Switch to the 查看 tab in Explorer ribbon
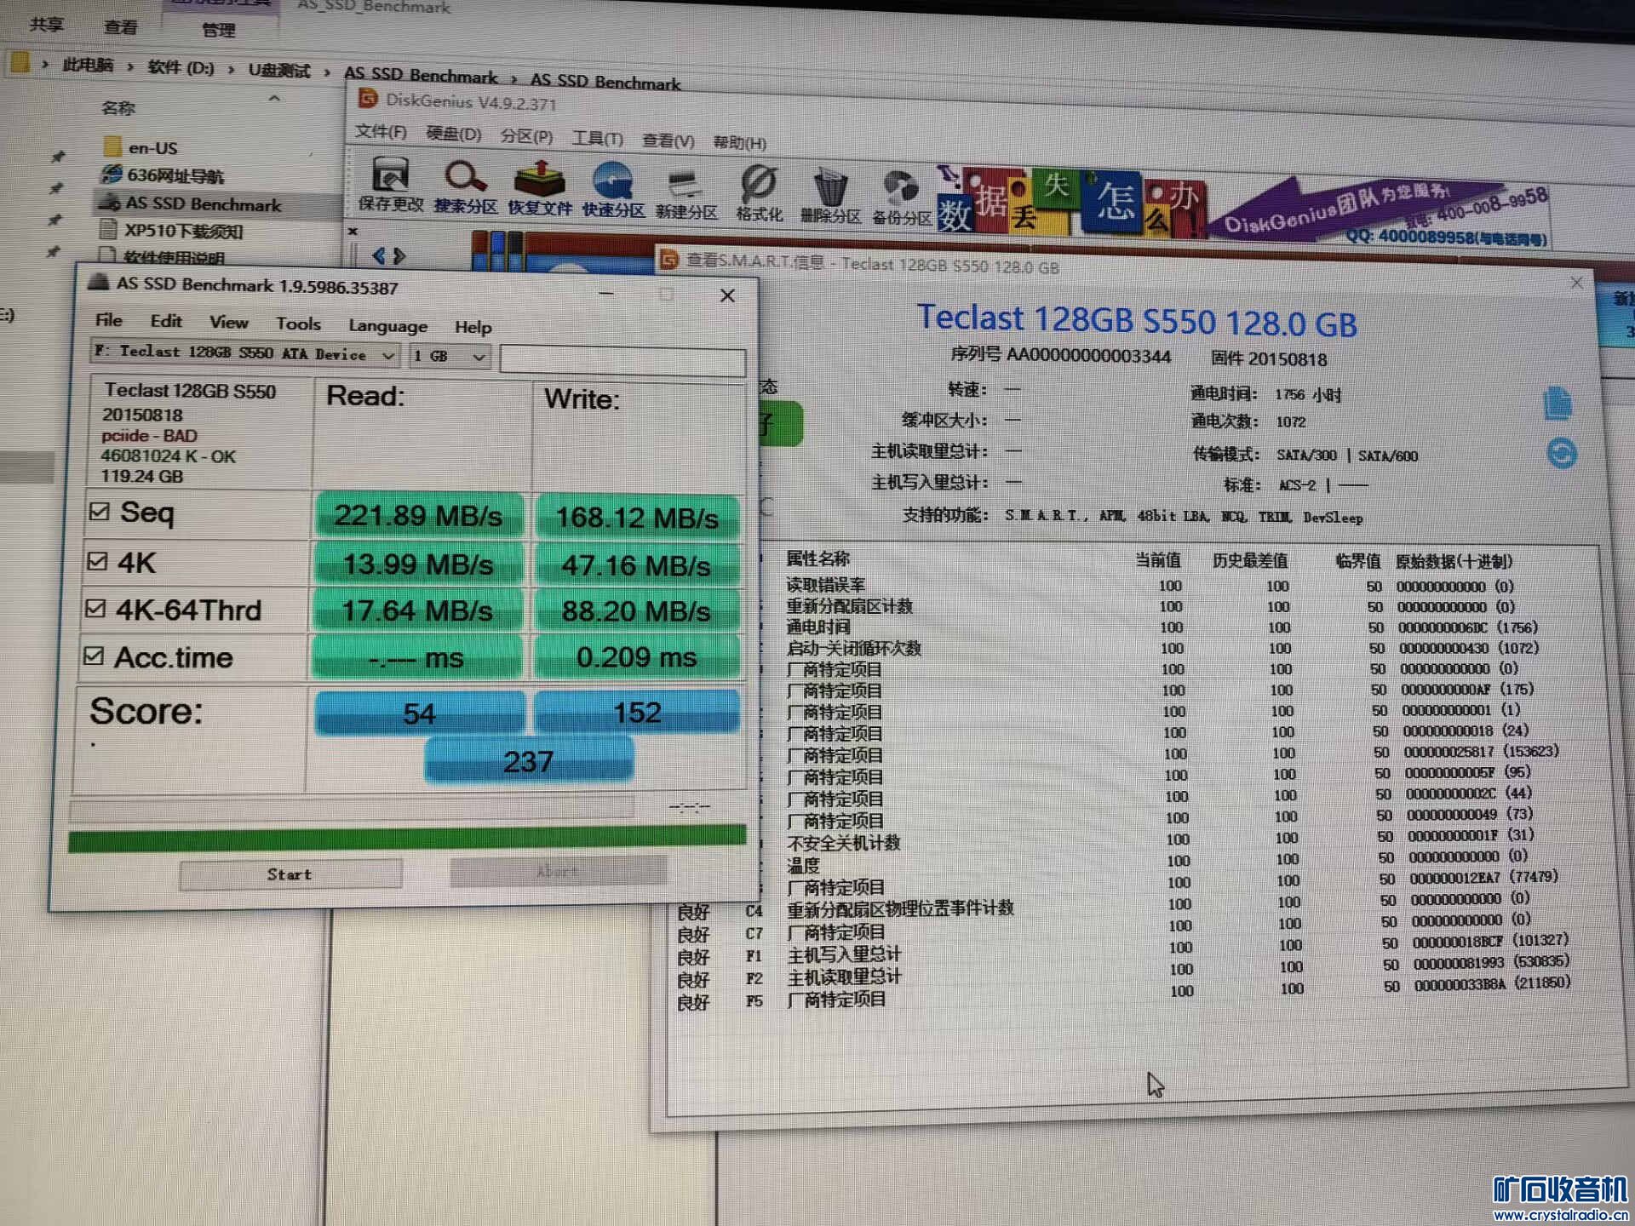The width and height of the screenshot is (1635, 1226). [121, 26]
